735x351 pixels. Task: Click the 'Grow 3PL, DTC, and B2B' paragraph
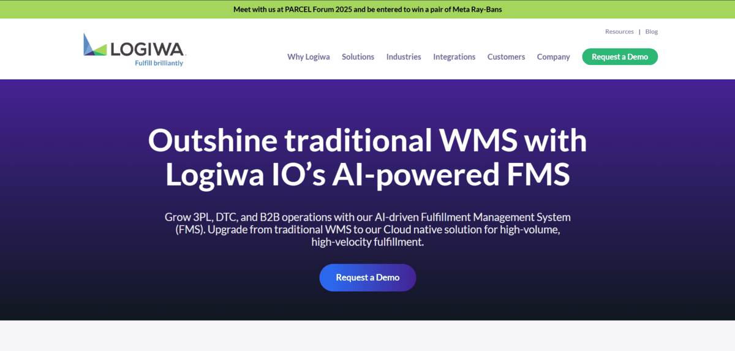pyautogui.click(x=367, y=230)
